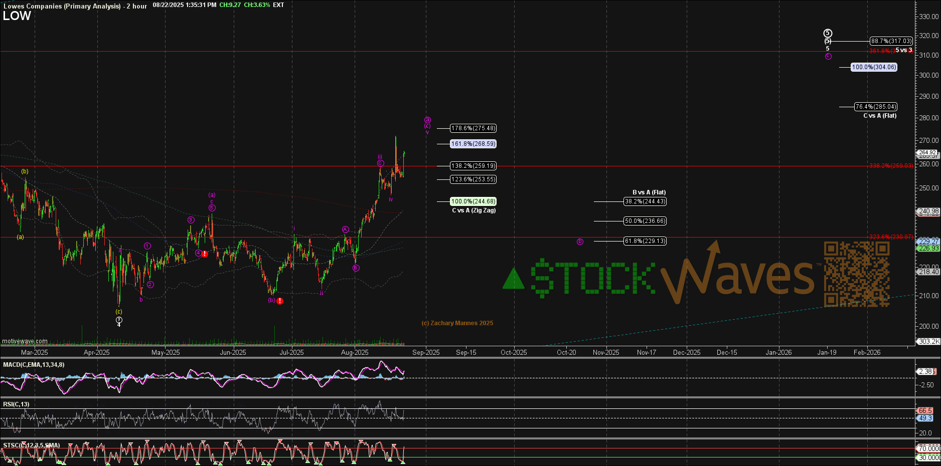Click the red alert icon beside magenta (b) label
The width and height of the screenshot is (941, 466).
280,301
